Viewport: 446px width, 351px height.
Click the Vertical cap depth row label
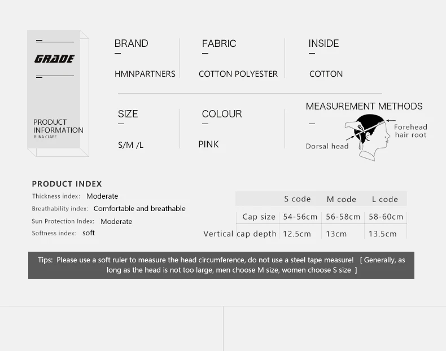(240, 234)
